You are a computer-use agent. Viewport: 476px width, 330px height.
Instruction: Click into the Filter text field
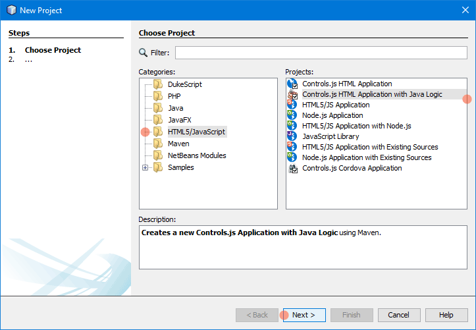click(x=321, y=53)
